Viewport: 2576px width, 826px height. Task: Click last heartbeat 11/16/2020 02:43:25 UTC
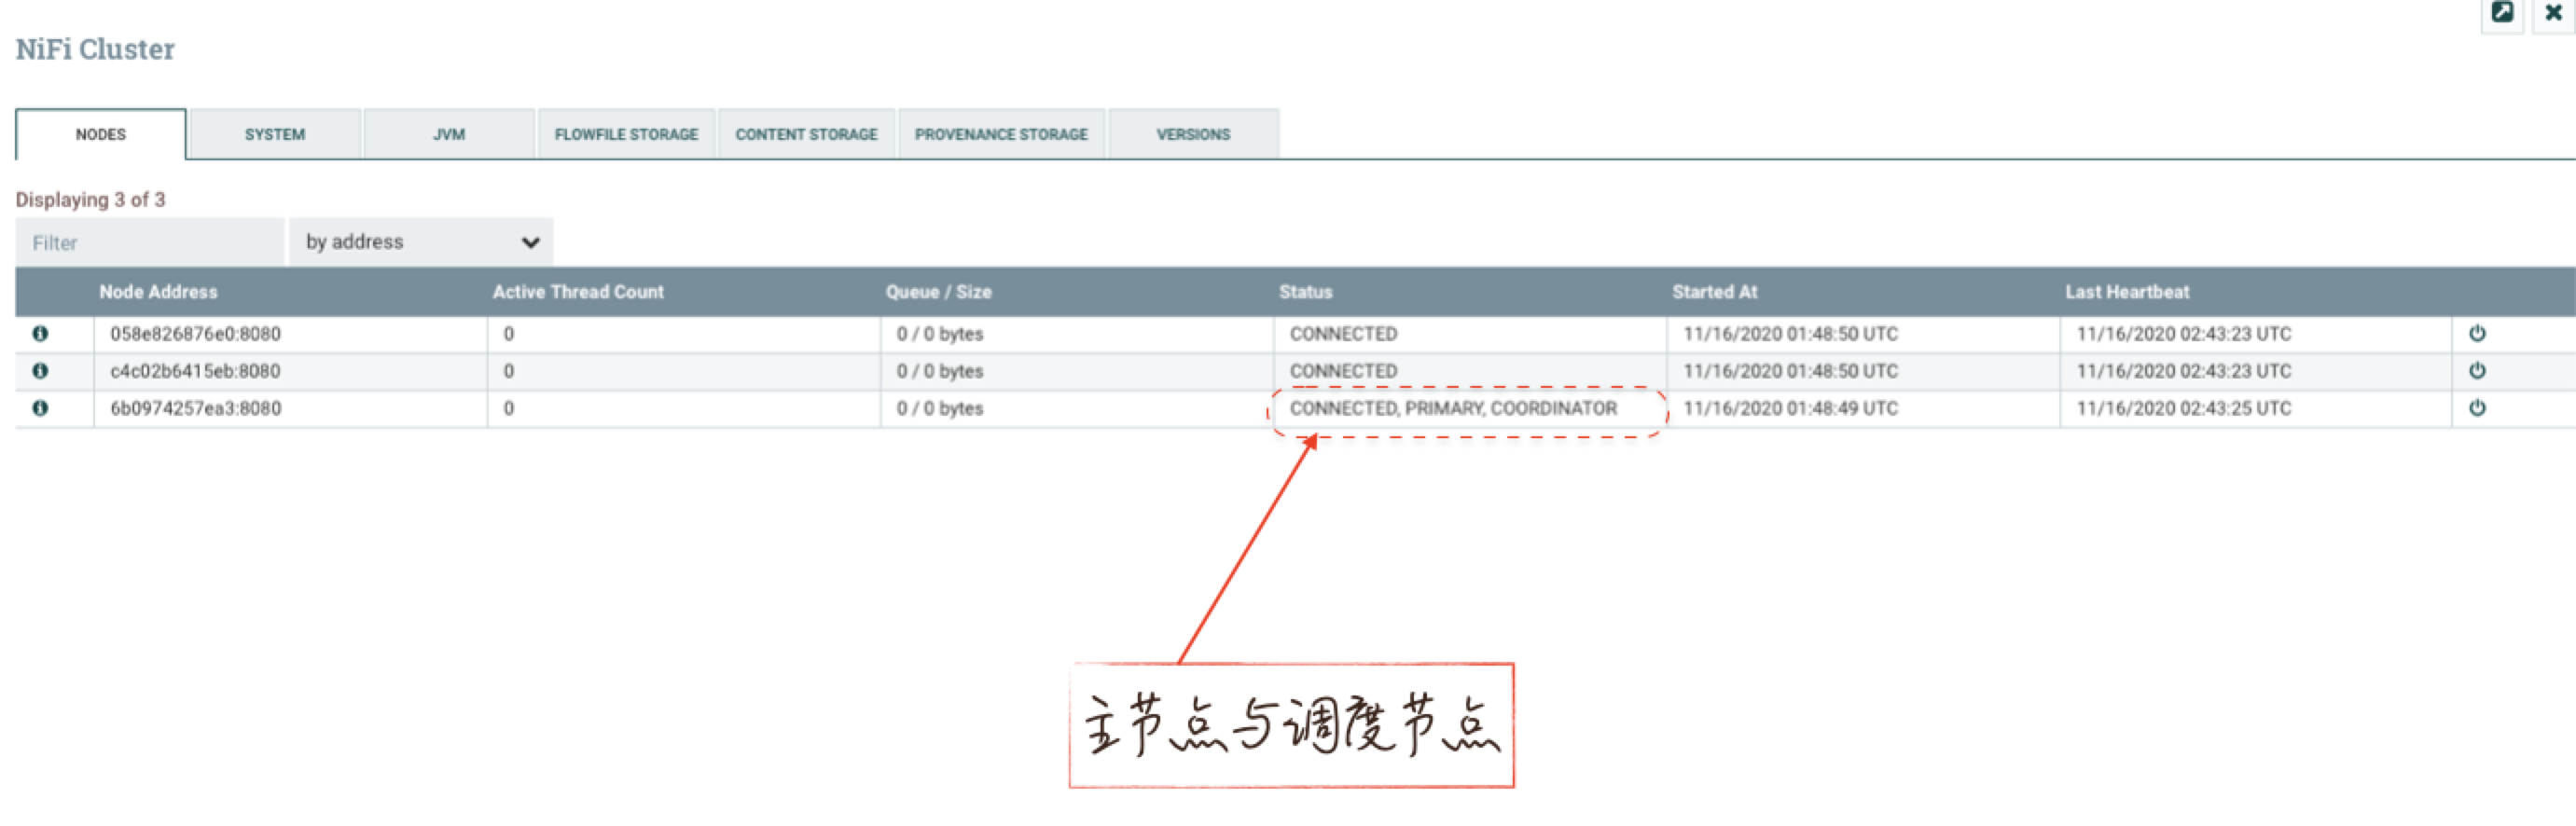(x=2183, y=408)
